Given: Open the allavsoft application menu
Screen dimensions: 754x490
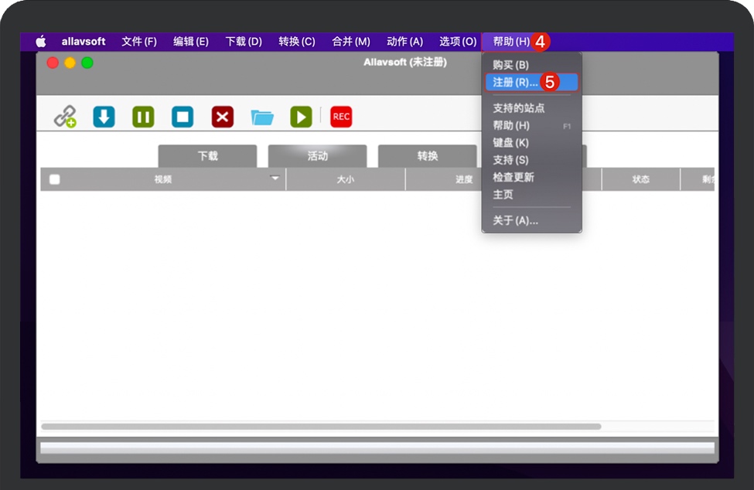Looking at the screenshot, I should [x=84, y=41].
